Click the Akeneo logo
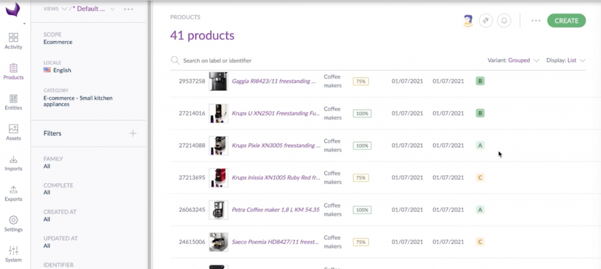The height and width of the screenshot is (269, 601). click(13, 9)
